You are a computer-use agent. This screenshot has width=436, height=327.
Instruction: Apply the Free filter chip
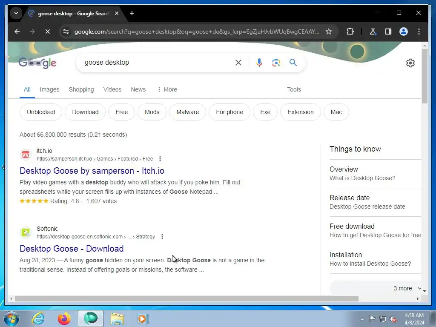tap(121, 112)
